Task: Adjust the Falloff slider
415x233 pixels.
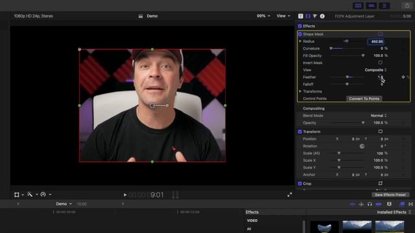Action: [x=347, y=84]
